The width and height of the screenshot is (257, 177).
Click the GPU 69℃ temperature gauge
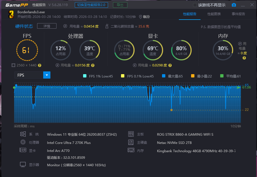point(153,50)
